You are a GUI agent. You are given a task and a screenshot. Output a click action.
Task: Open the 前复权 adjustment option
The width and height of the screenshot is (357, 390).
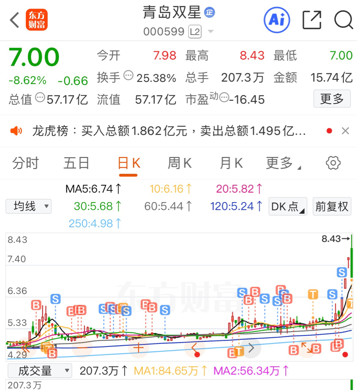pyautogui.click(x=332, y=206)
